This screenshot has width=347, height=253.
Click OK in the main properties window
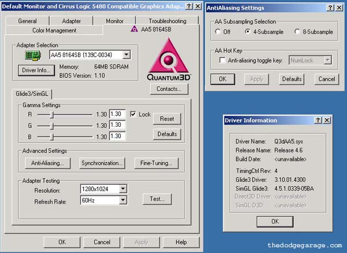click(62, 242)
